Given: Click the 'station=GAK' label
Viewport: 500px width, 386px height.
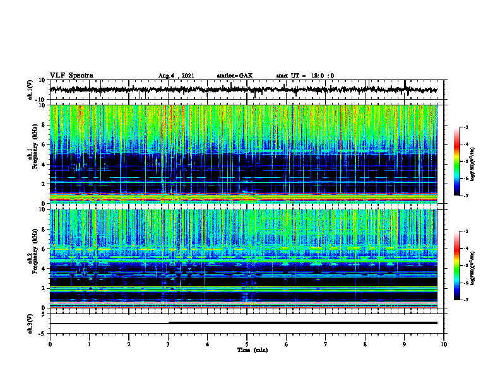Looking at the screenshot, I should pyautogui.click(x=235, y=76).
